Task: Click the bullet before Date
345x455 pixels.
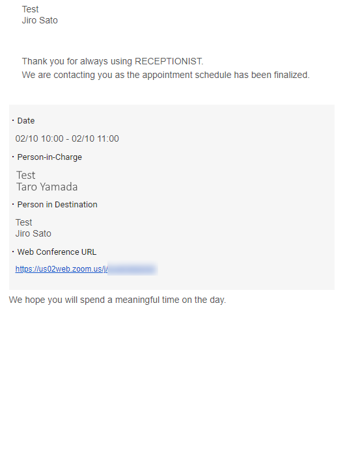Action: tap(13, 120)
